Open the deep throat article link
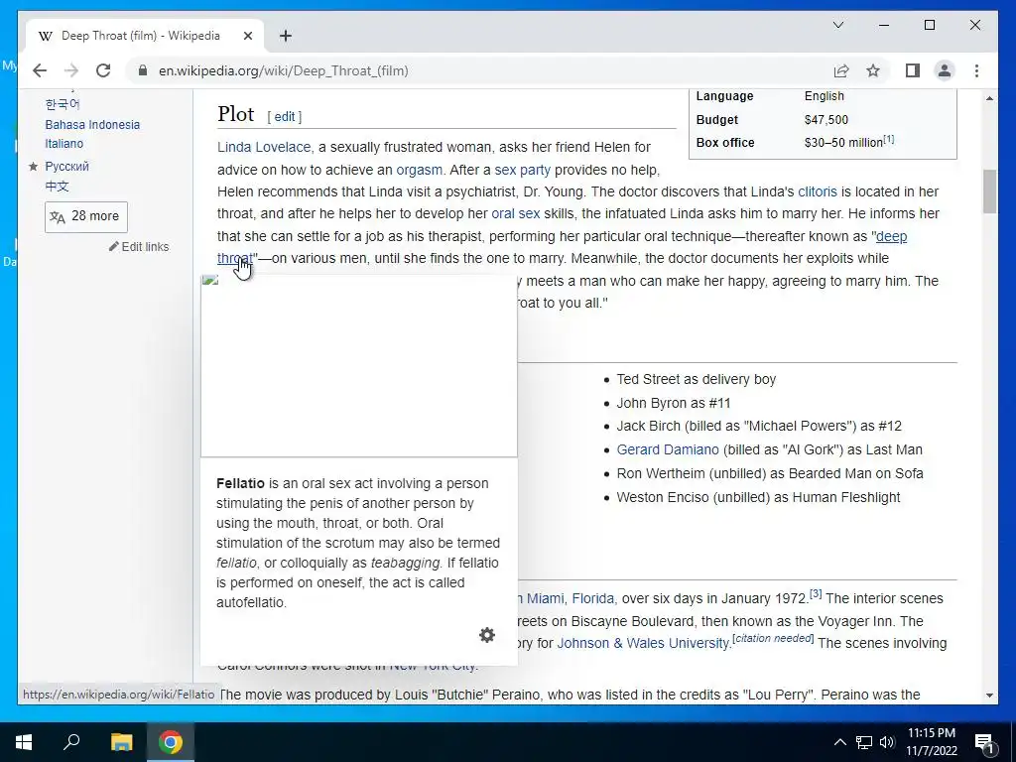Screen dimensions: 1016x762 (x=892, y=236)
